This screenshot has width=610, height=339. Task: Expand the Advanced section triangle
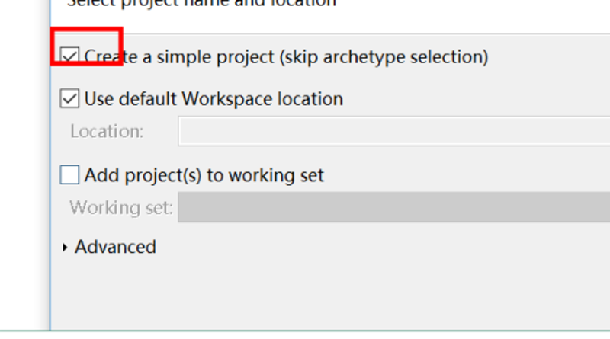65,248
